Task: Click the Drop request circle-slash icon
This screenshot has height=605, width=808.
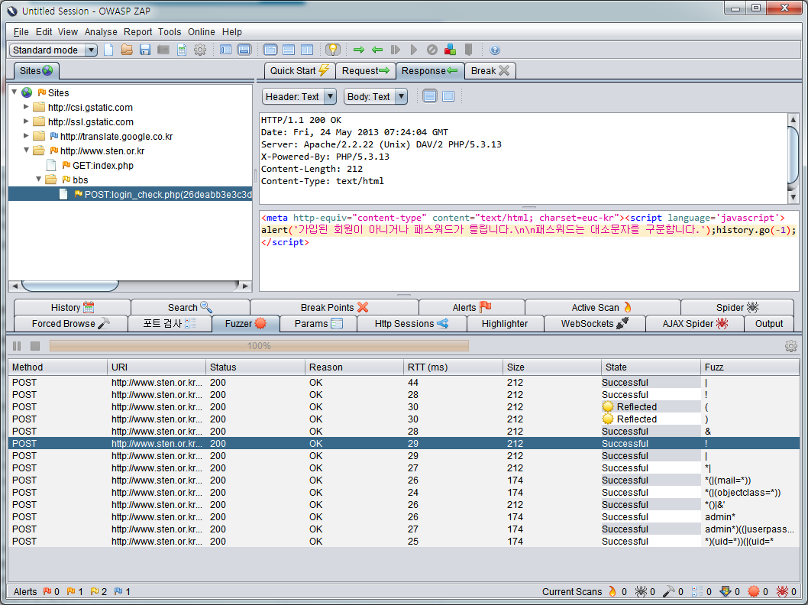Action: pos(431,50)
